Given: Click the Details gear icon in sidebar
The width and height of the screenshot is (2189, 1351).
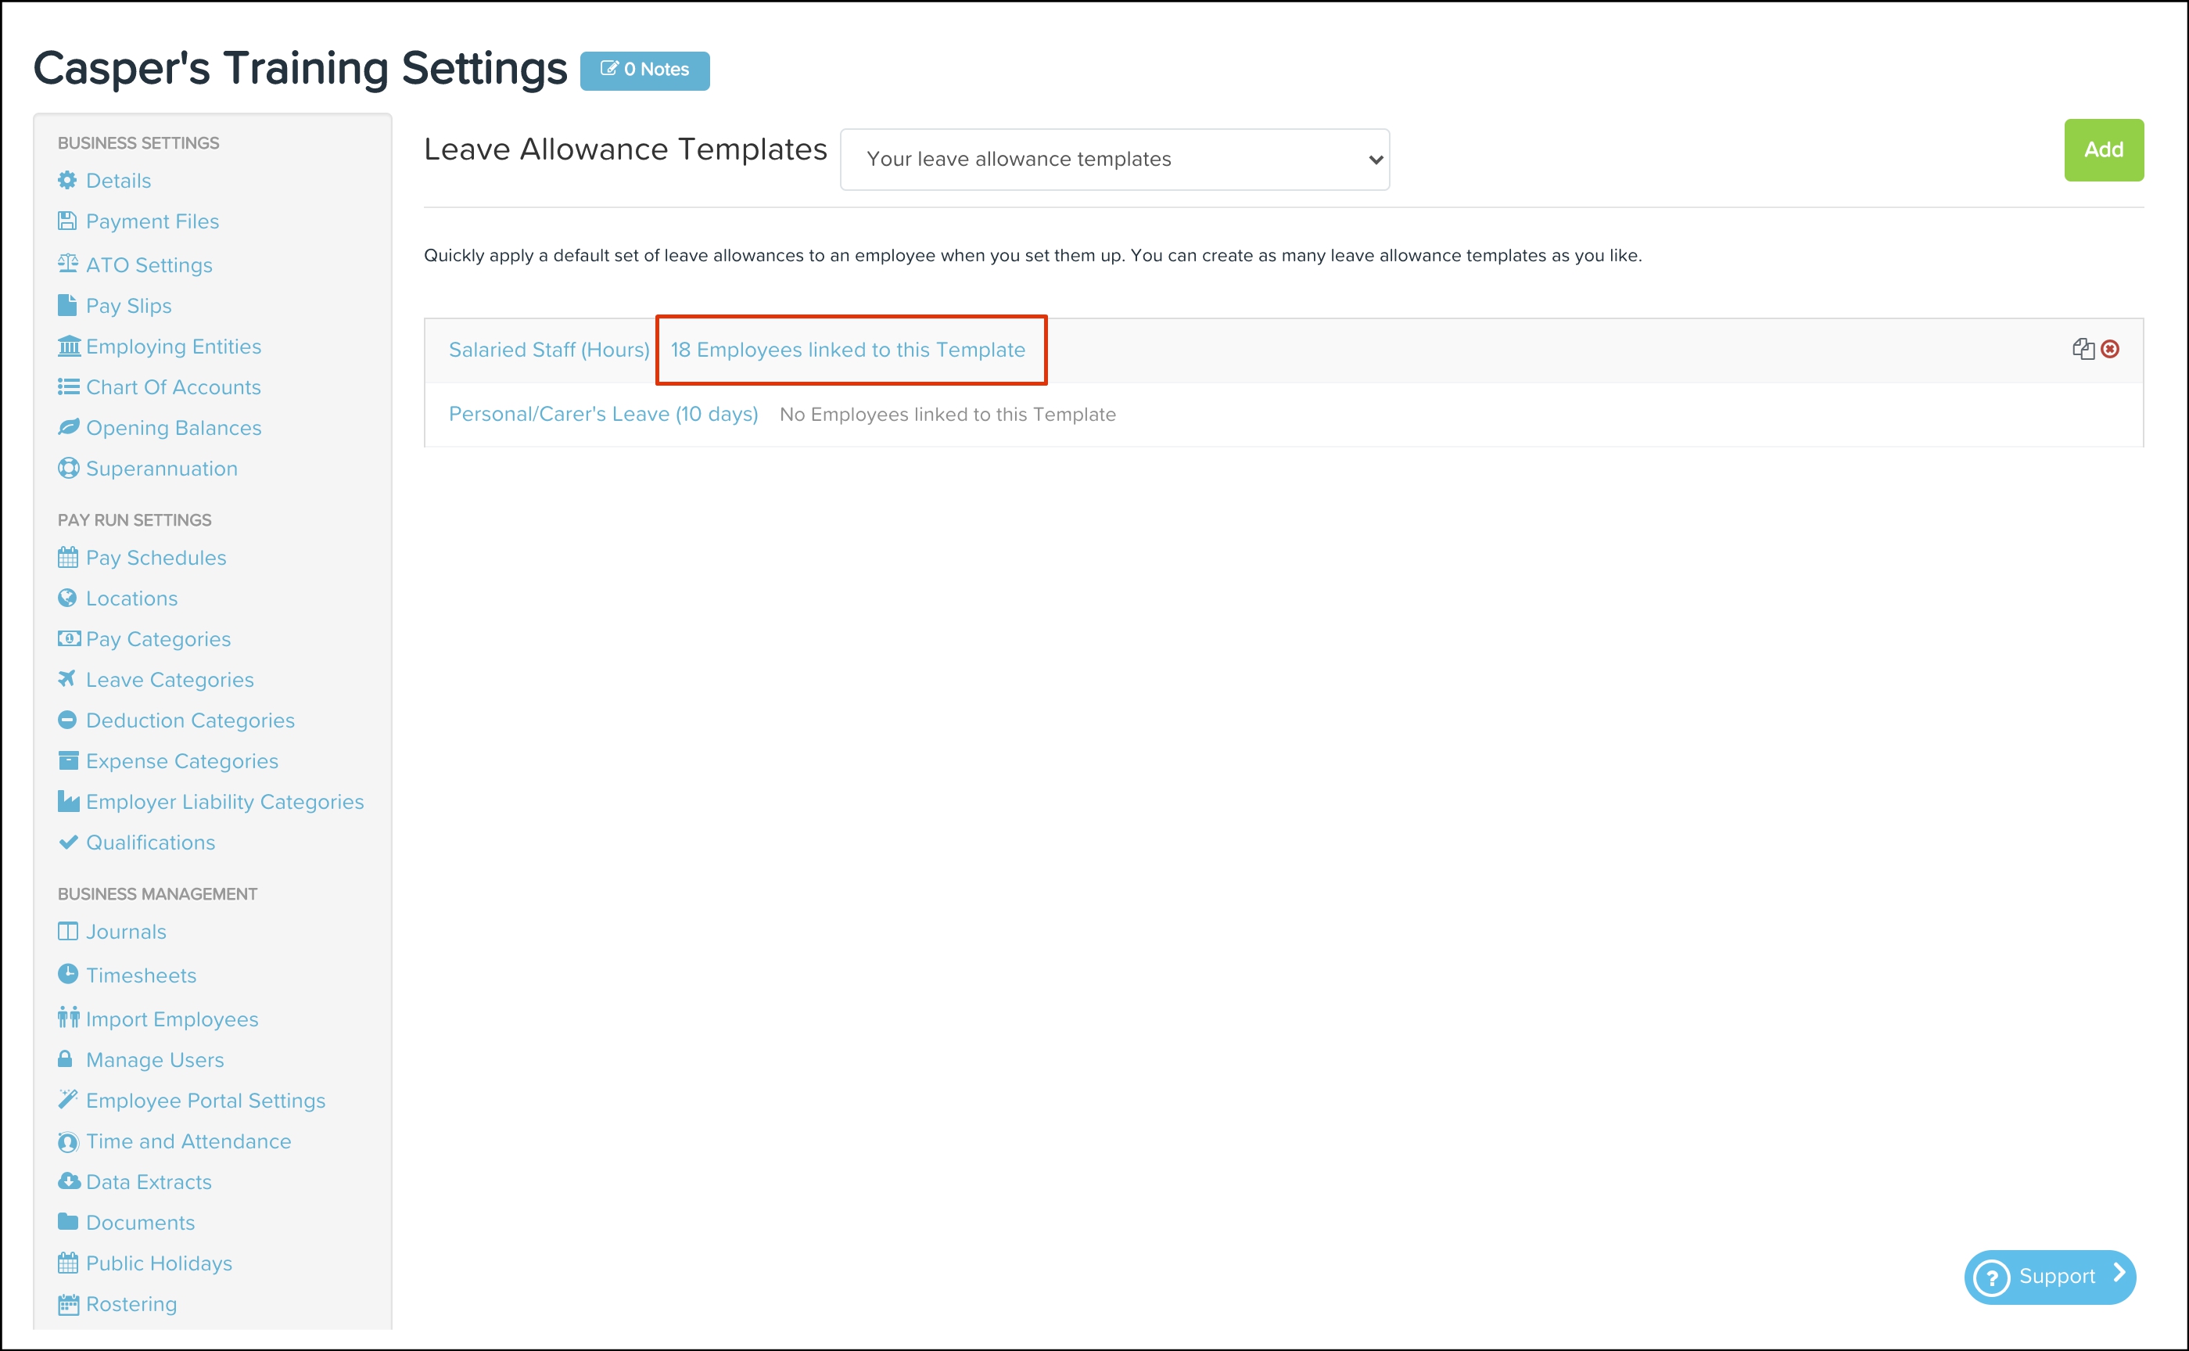Looking at the screenshot, I should 67,181.
